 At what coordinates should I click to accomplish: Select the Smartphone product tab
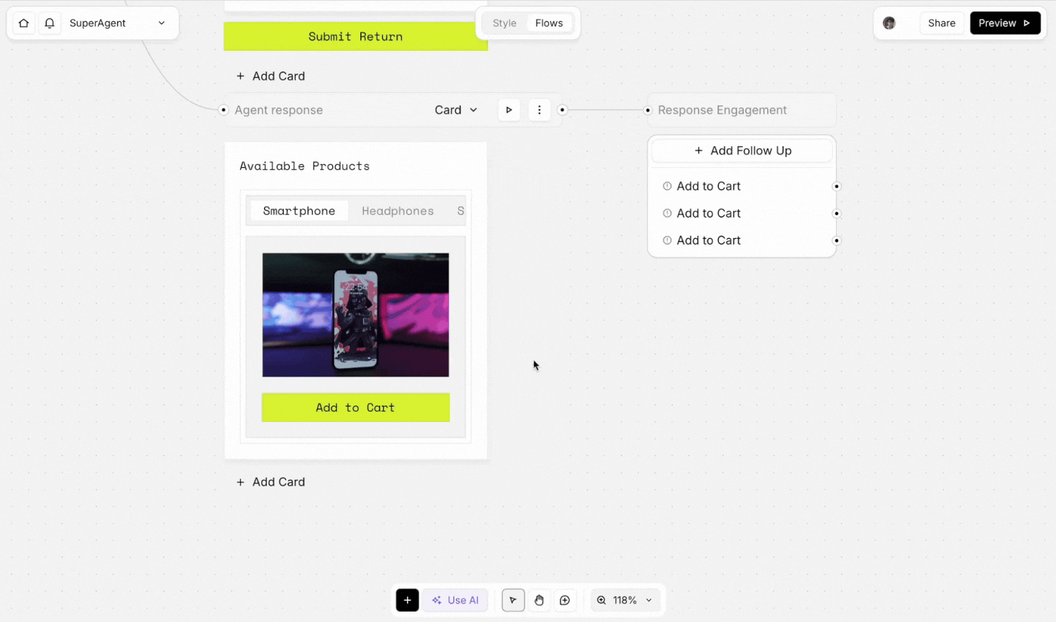click(x=299, y=211)
